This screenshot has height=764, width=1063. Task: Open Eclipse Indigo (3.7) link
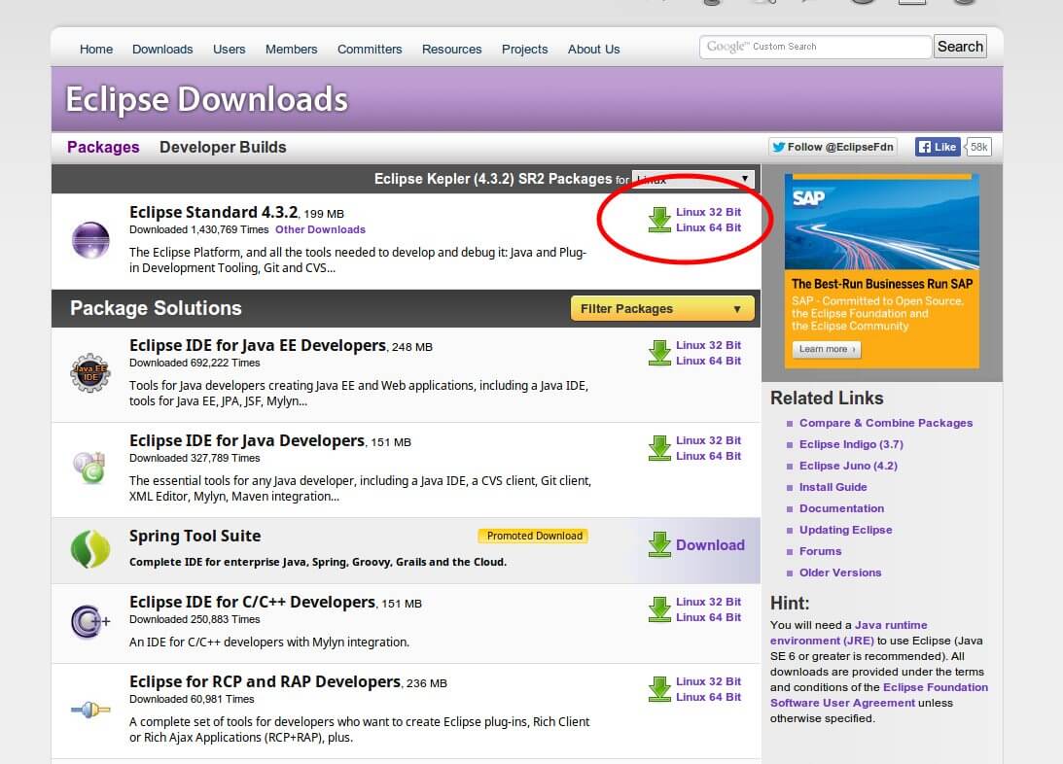(851, 444)
